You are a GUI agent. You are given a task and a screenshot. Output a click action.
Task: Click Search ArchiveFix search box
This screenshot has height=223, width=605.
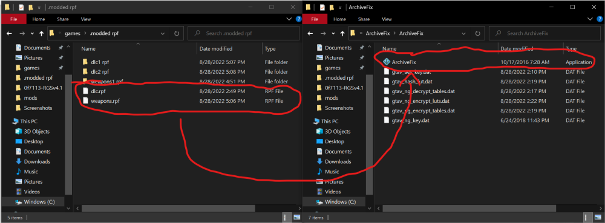click(544, 33)
